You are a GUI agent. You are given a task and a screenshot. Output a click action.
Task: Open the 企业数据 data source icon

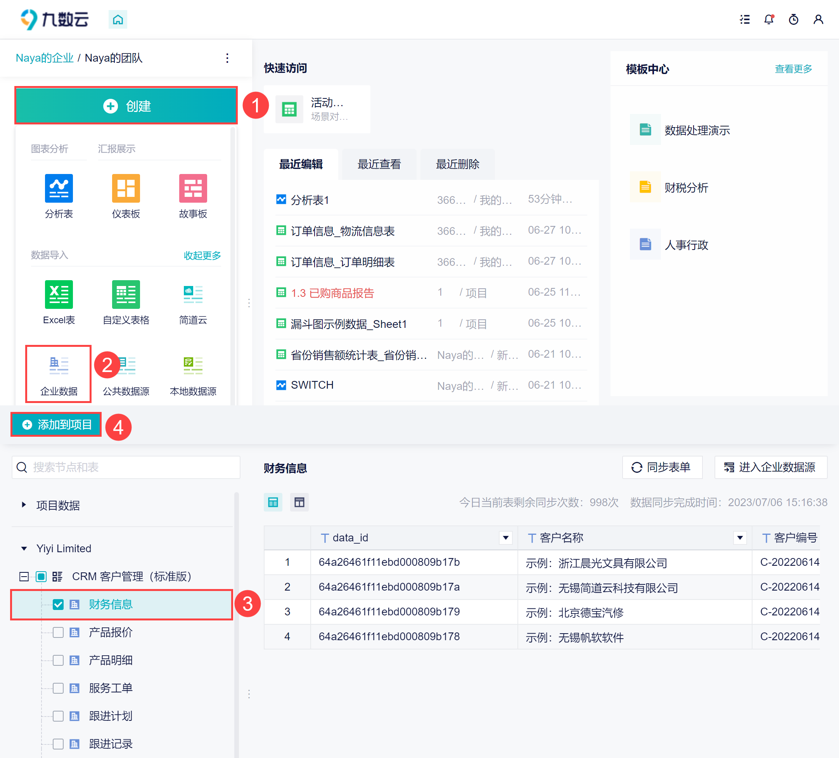tap(59, 366)
